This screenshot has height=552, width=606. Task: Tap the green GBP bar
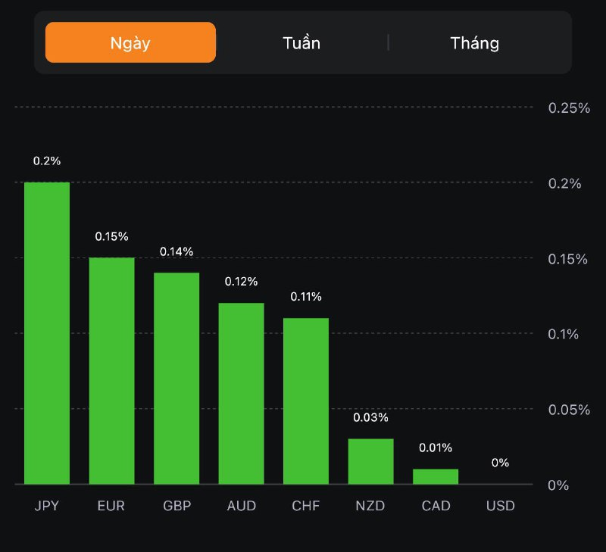point(176,379)
